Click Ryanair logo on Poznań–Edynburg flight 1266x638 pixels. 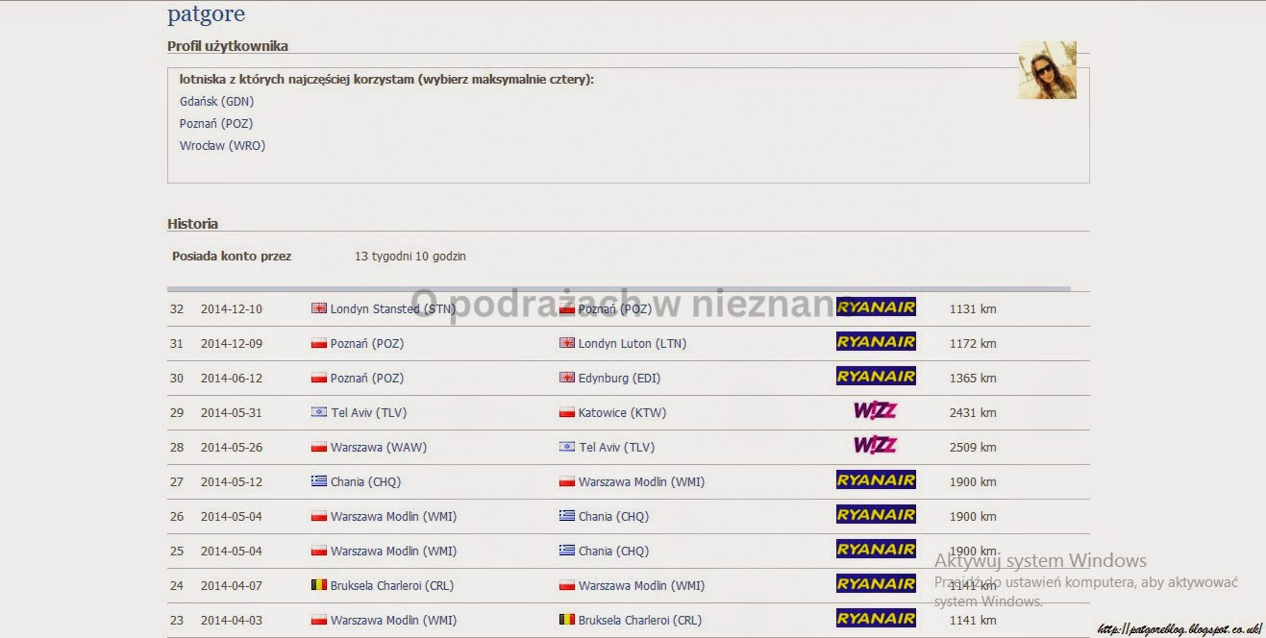coord(875,377)
